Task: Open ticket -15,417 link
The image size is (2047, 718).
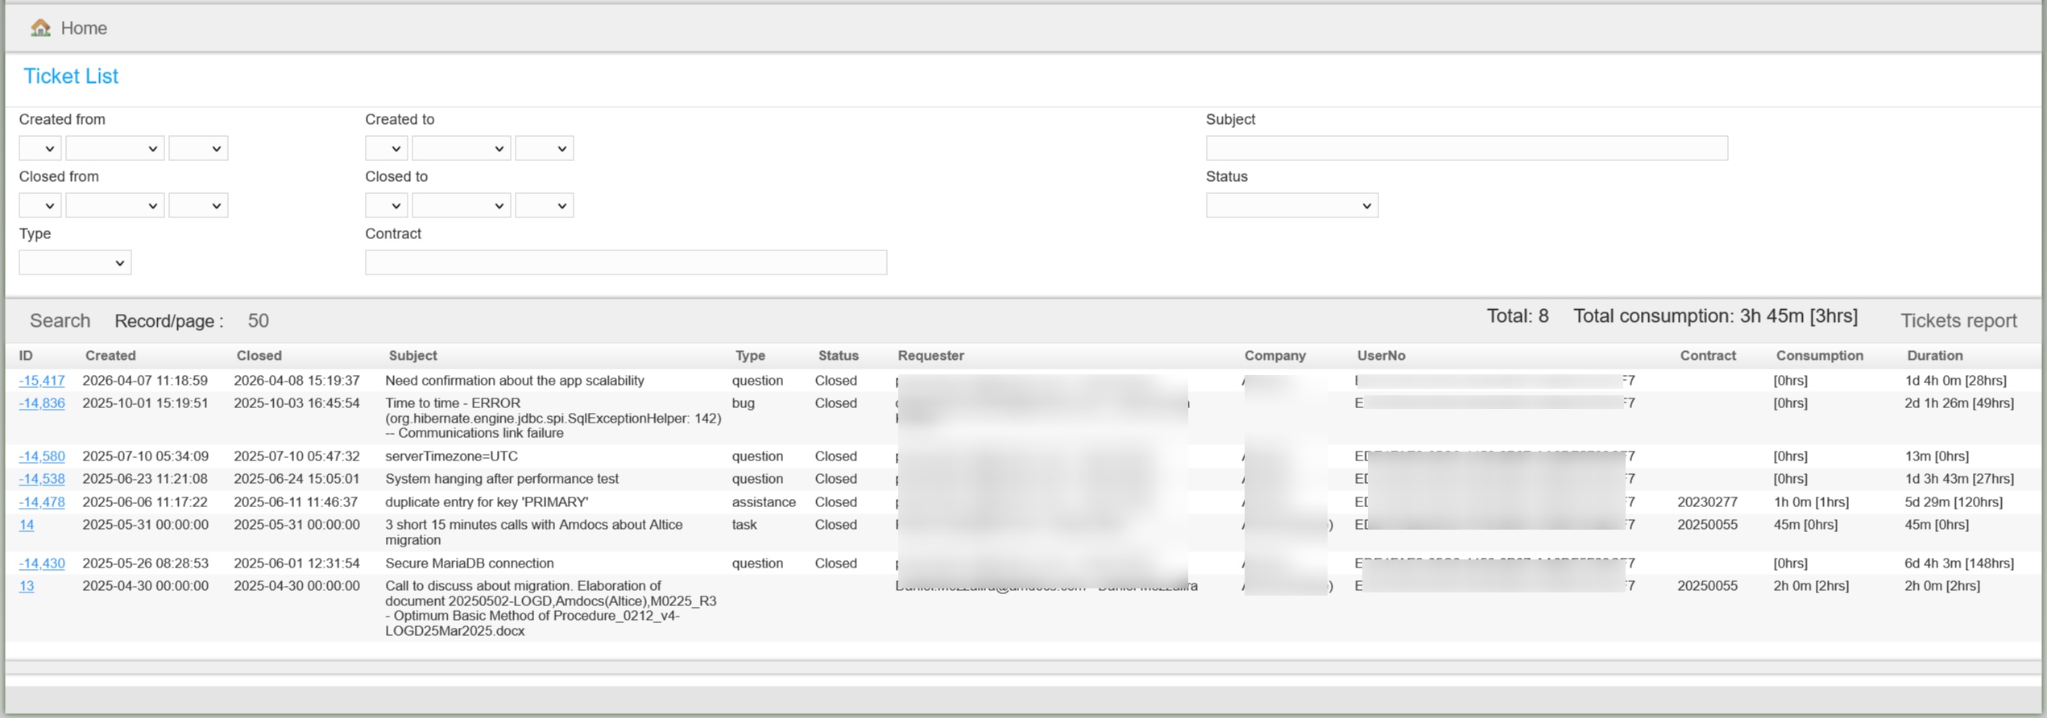Action: pyautogui.click(x=42, y=381)
